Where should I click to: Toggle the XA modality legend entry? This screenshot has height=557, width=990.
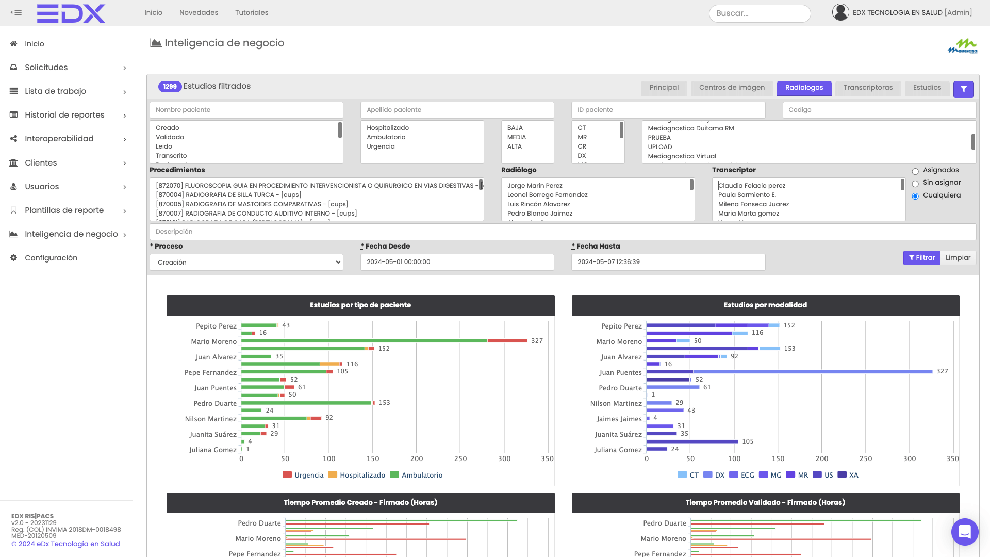[x=848, y=475]
